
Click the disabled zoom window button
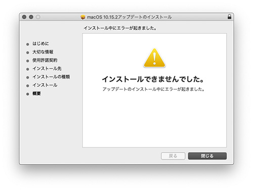pyautogui.click(x=38, y=17)
